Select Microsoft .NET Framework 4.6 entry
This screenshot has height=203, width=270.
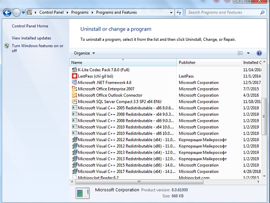click(104, 82)
